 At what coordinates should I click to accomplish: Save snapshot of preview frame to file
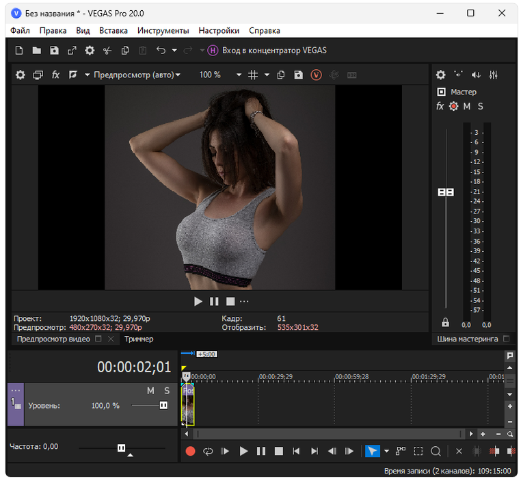(298, 75)
